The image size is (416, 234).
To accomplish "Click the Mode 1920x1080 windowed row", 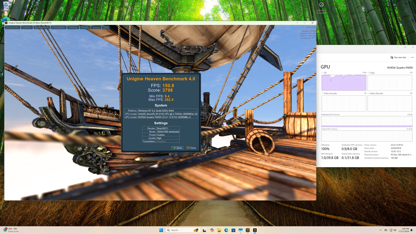I will (161, 132).
